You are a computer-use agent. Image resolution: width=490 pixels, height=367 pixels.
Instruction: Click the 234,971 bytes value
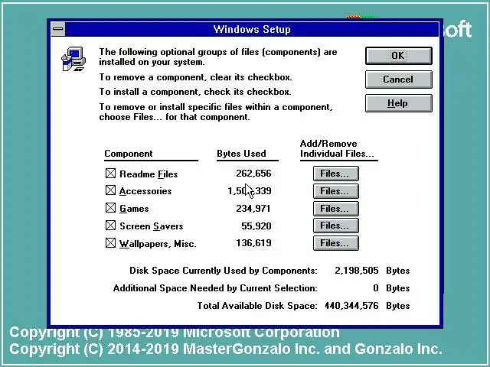coord(253,209)
